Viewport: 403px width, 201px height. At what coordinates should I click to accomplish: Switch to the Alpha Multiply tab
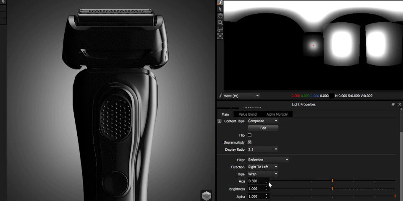277,114
